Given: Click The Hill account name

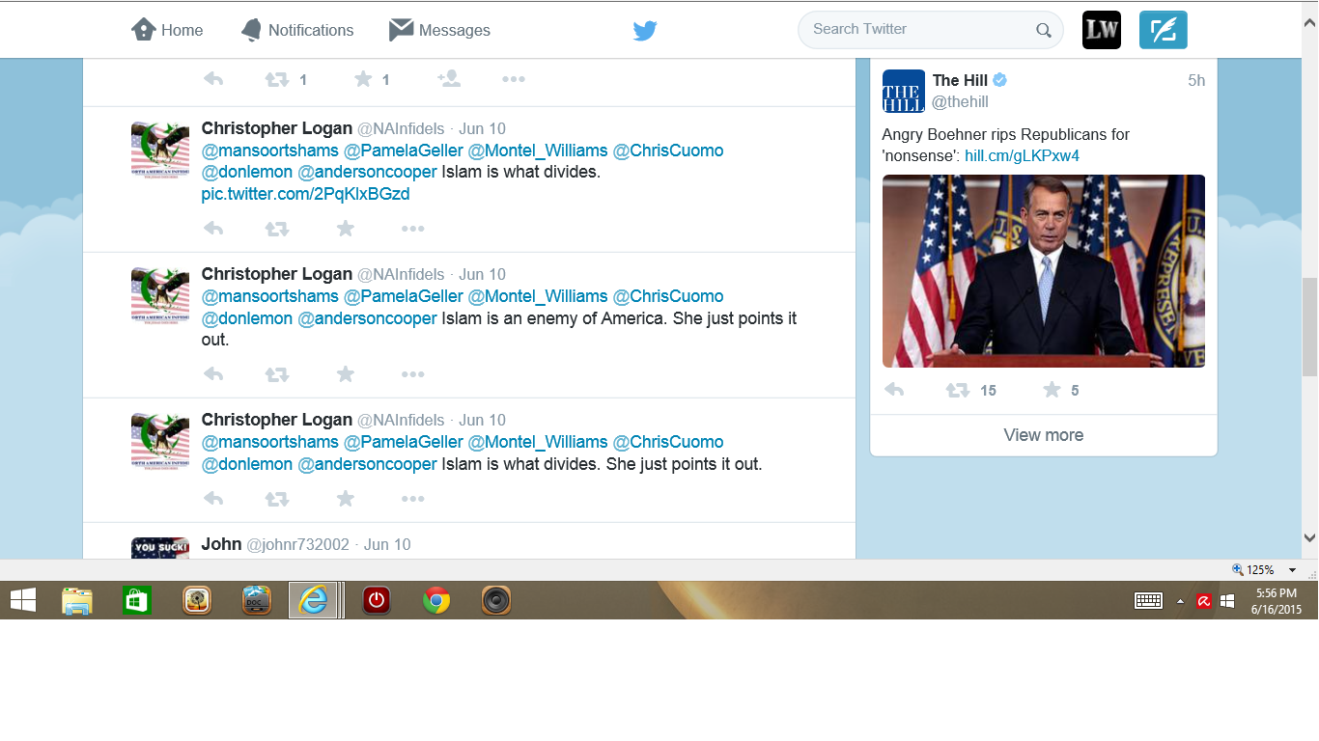Looking at the screenshot, I should [960, 80].
